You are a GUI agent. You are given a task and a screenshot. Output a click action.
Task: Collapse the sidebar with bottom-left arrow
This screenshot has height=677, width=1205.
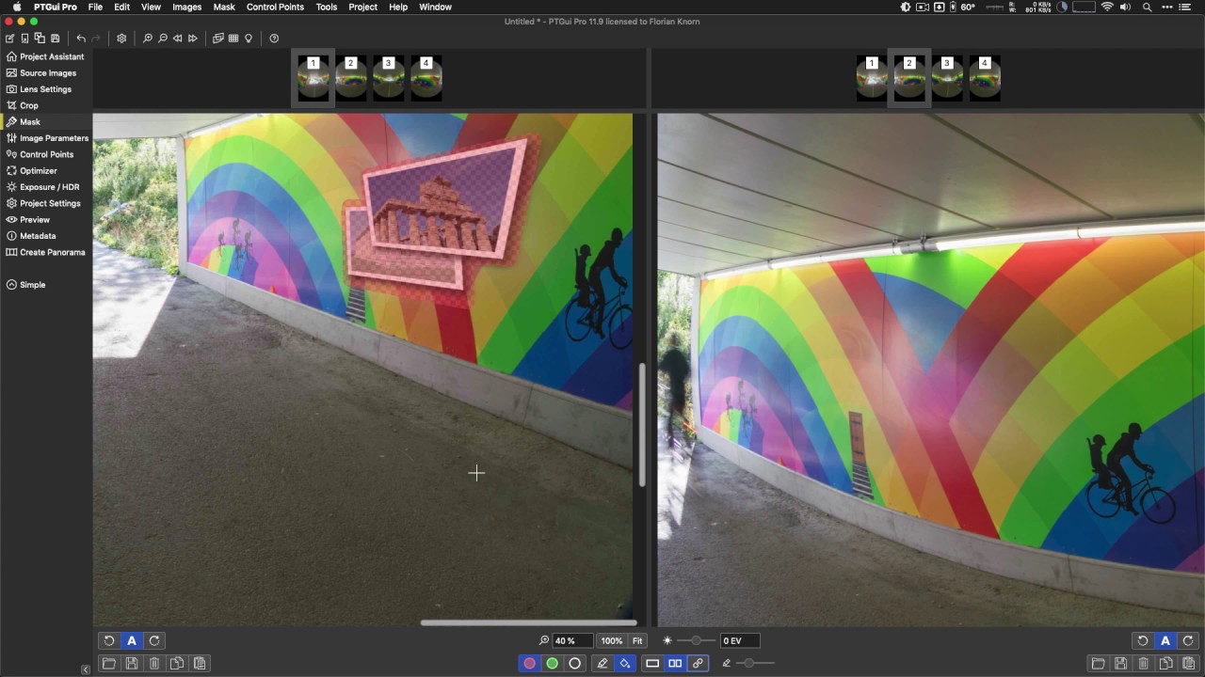point(86,669)
